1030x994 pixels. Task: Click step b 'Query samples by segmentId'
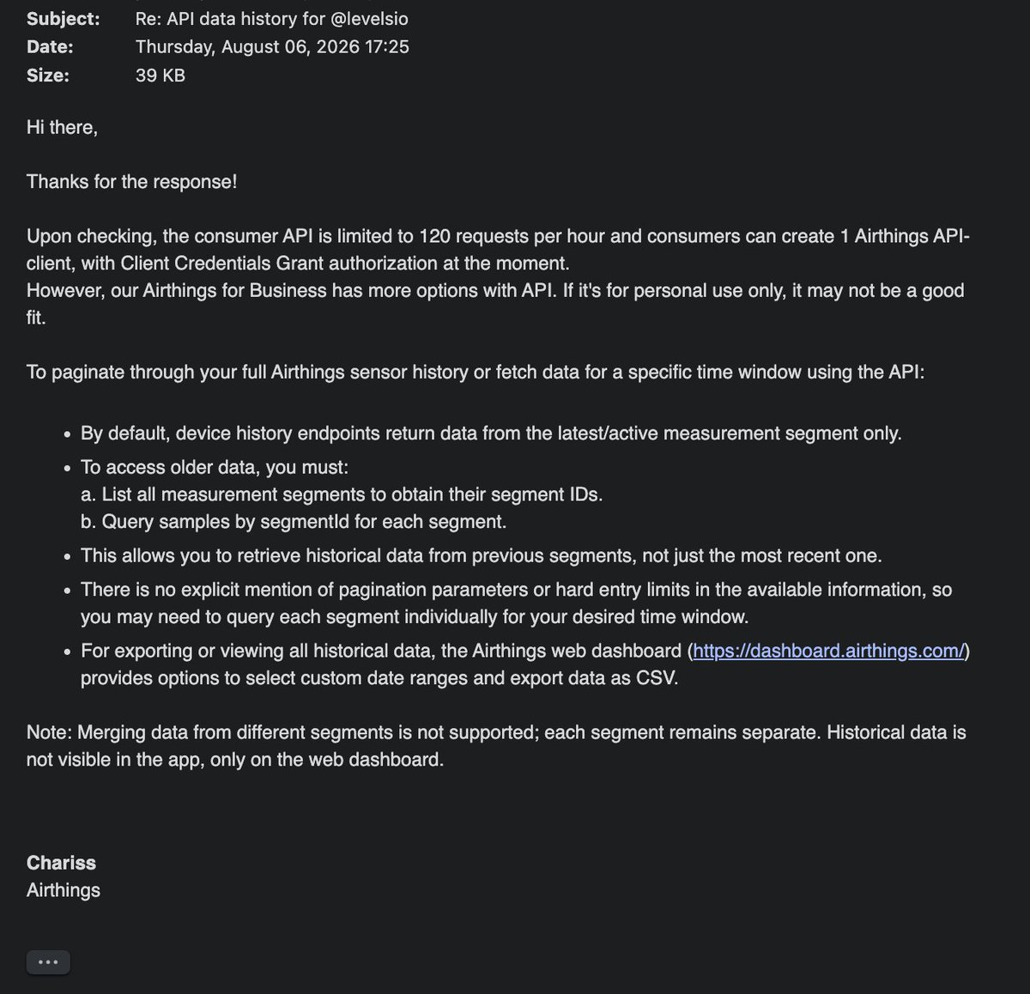tap(294, 522)
